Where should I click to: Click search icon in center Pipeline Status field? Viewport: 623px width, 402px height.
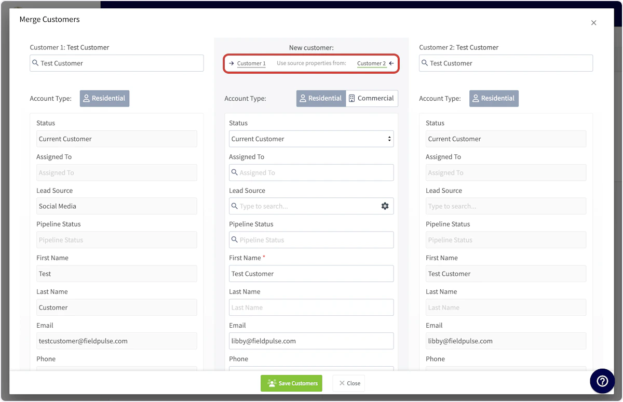(x=235, y=240)
